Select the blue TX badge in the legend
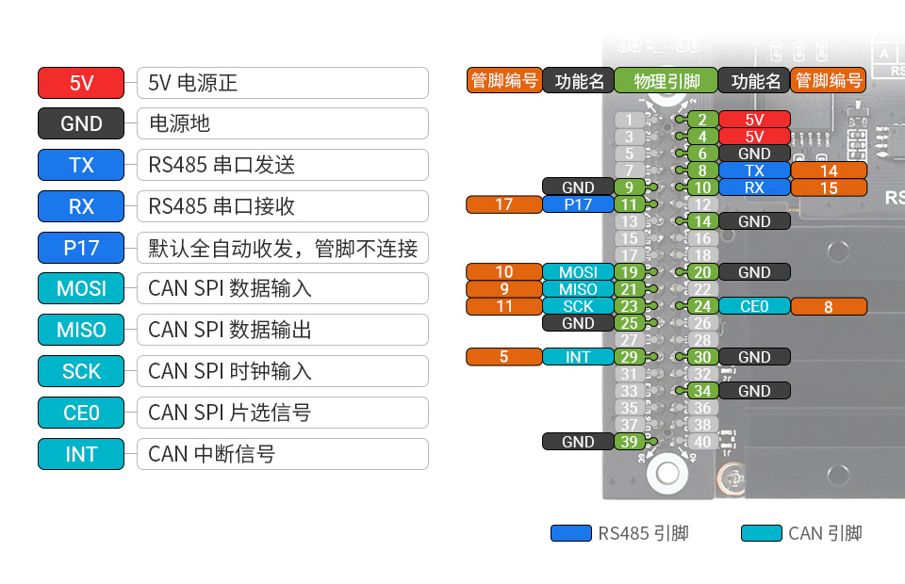905x584 pixels. [80, 165]
